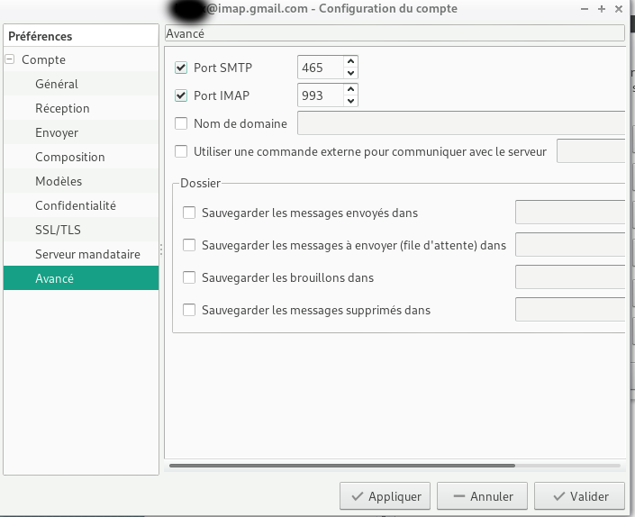Image resolution: width=635 pixels, height=517 pixels.
Task: Click the Compte tree row label
Action: [44, 59]
